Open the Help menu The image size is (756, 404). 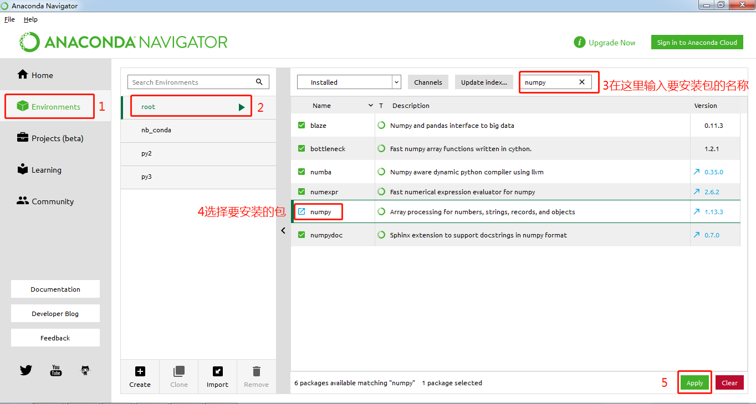click(30, 19)
